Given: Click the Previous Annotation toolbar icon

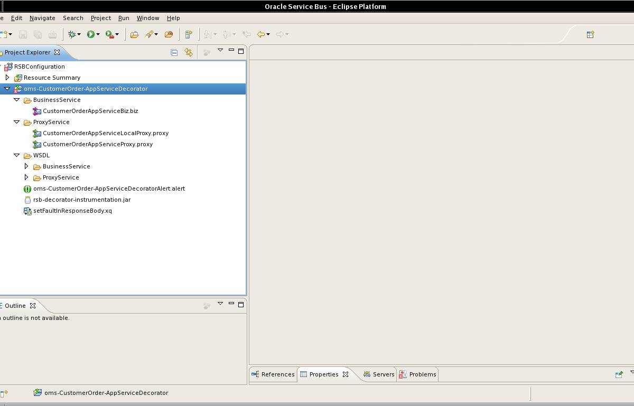Looking at the screenshot, I should (226, 34).
